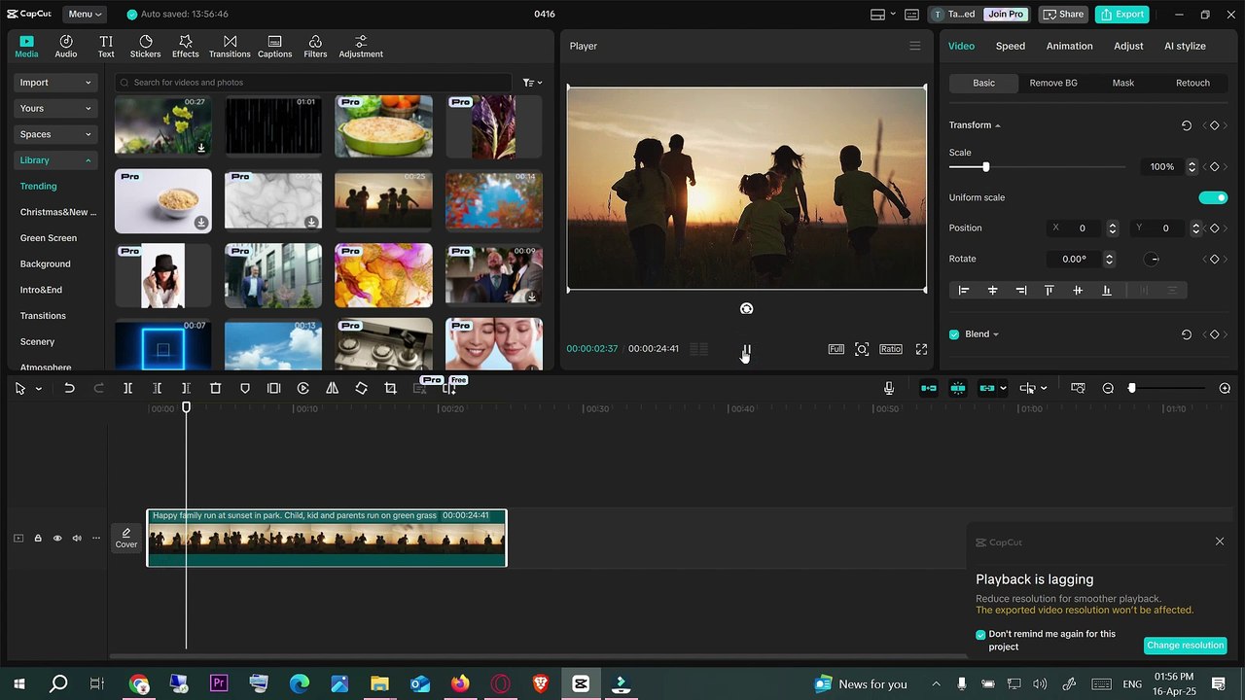Open the Stickers panel
The height and width of the screenshot is (700, 1245).
pyautogui.click(x=145, y=46)
